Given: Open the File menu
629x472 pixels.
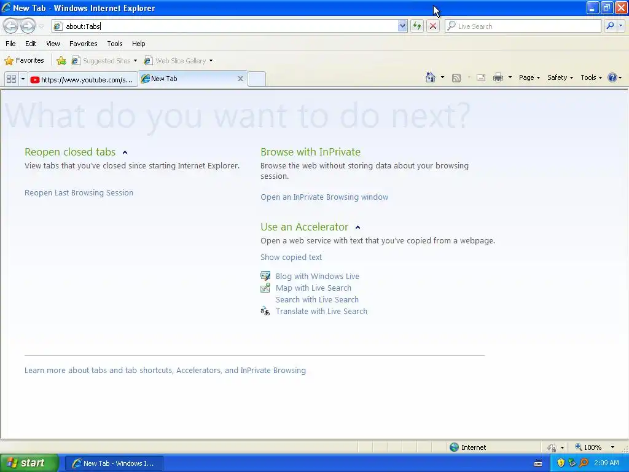Looking at the screenshot, I should (11, 44).
